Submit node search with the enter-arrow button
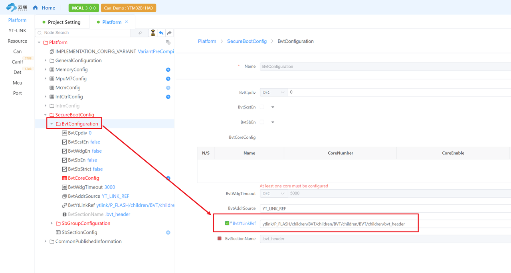This screenshot has height=273, width=511. coord(140,33)
